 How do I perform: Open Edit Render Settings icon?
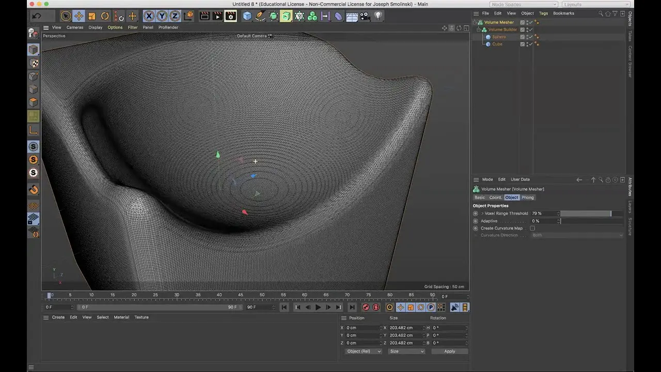coord(230,16)
